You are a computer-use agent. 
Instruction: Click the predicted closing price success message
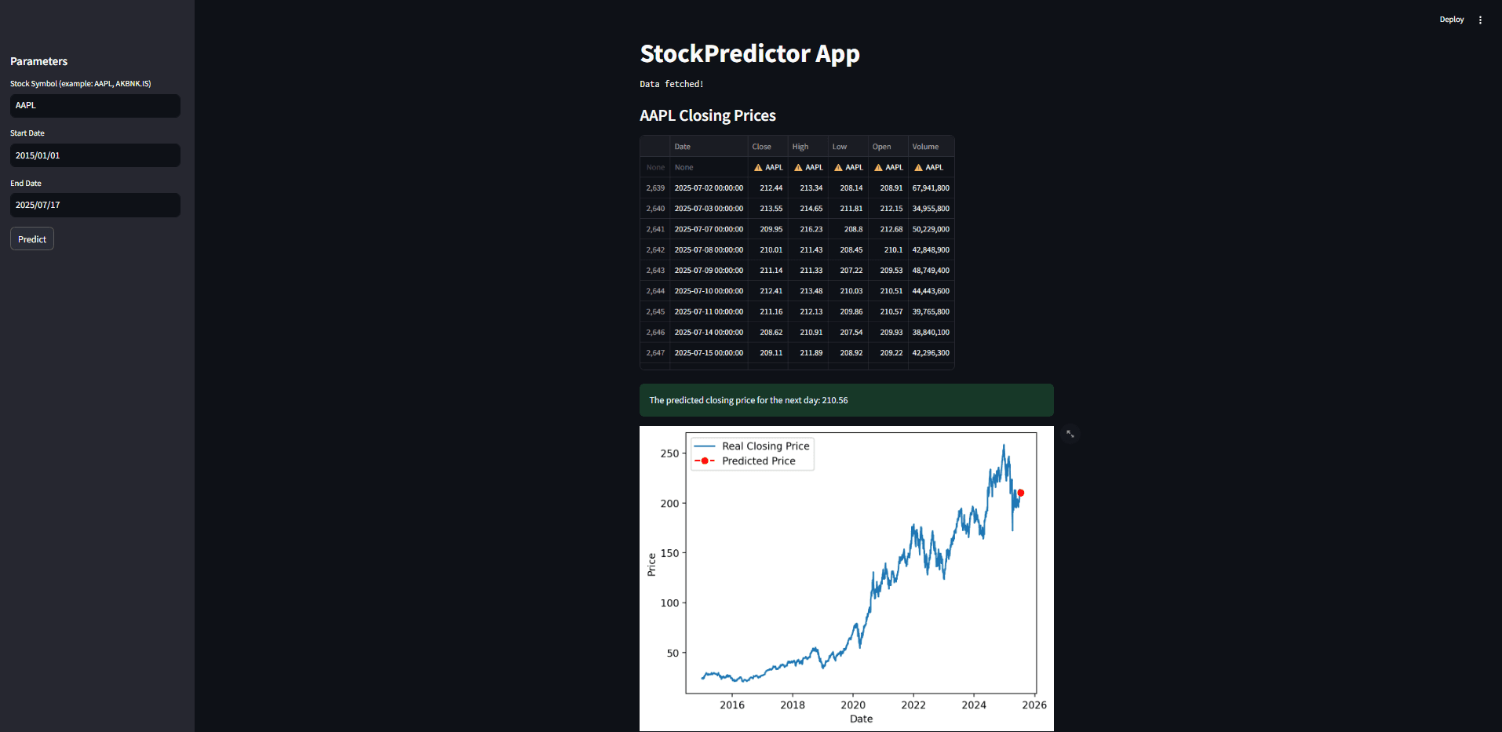pos(846,400)
